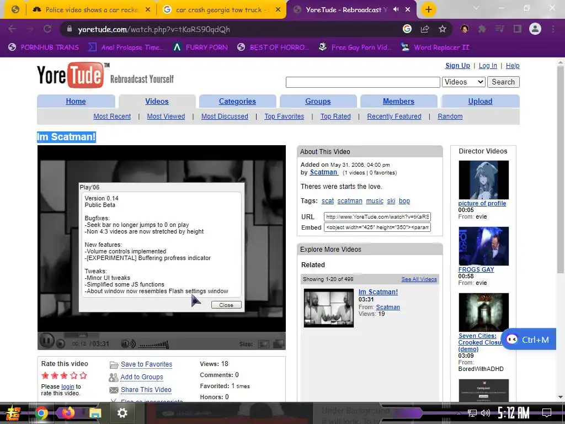Screen dimensions: 565x424
Task: Click the Share This Video envelope icon
Action: click(114, 390)
